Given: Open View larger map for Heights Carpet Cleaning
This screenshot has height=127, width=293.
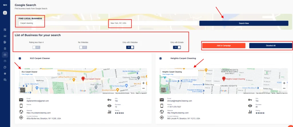Looking at the screenshot, I should click(x=168, y=74).
